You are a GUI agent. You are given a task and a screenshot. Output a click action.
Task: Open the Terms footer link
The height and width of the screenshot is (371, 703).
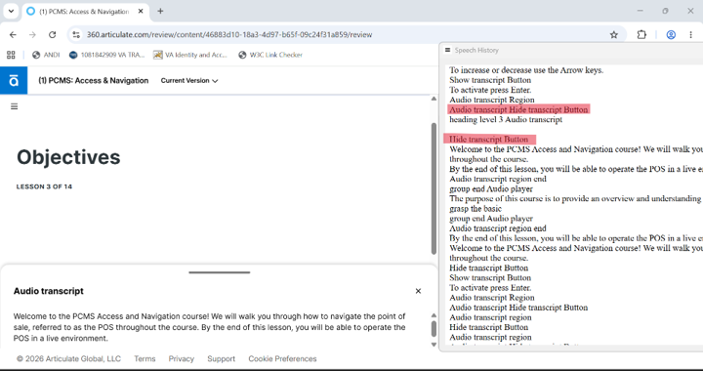coord(145,359)
